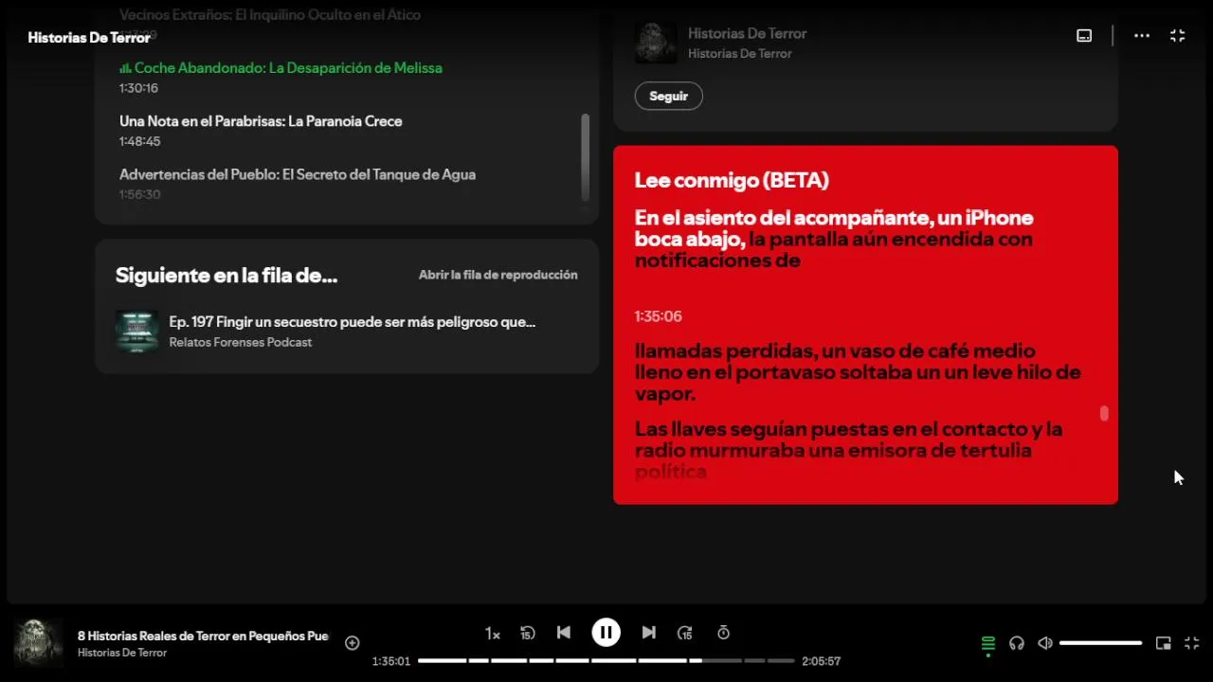Open the sleep timer

tap(724, 633)
